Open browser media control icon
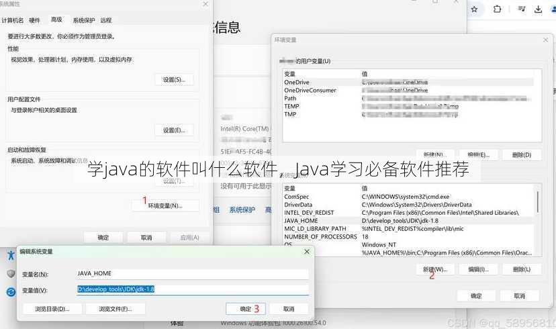This screenshot has width=556, height=329. [x=522, y=9]
